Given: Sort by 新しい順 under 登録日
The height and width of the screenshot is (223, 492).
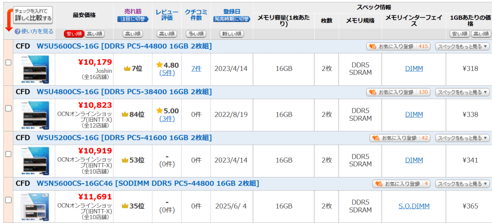Looking at the screenshot, I should 232,34.
